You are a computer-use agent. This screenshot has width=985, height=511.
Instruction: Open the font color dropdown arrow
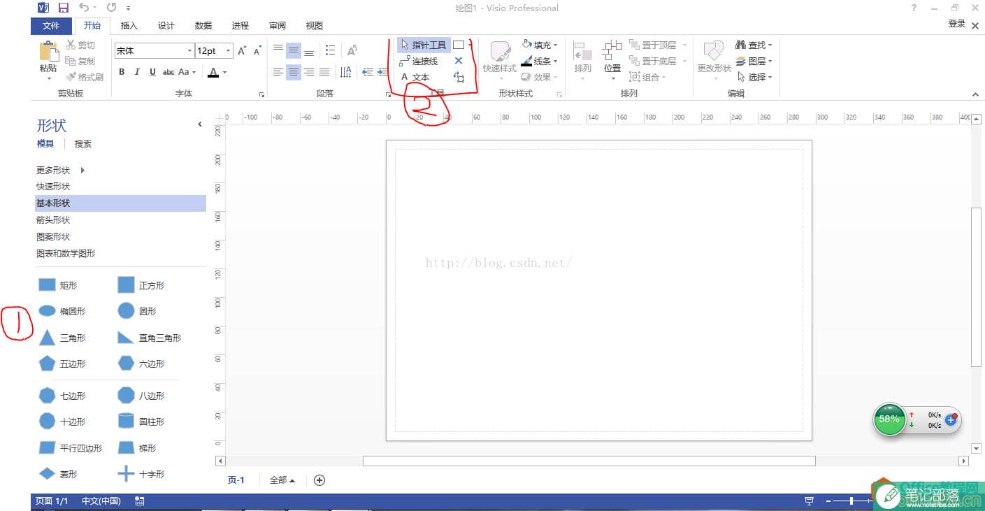pyautogui.click(x=224, y=72)
